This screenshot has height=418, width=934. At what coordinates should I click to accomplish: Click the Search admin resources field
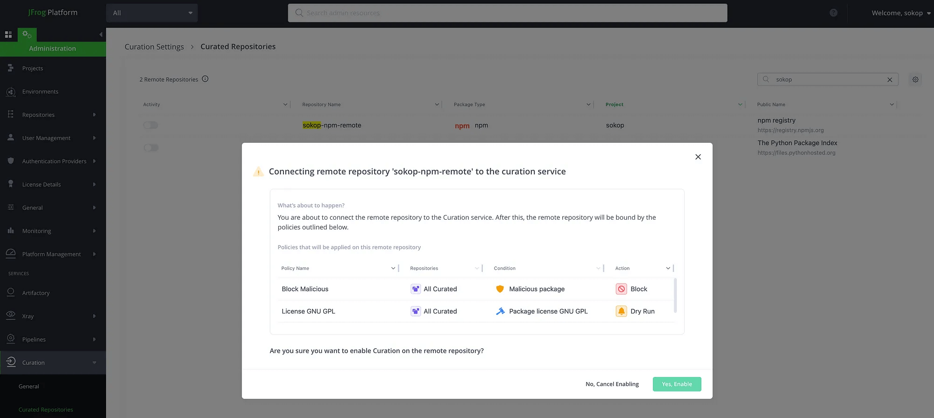click(507, 13)
